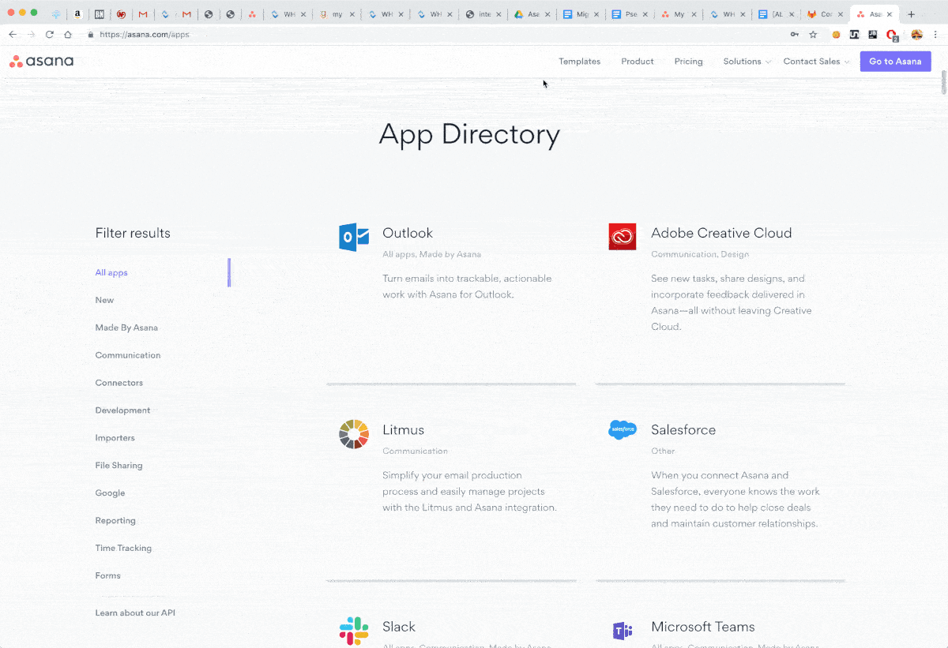The height and width of the screenshot is (648, 948).
Task: Click the Asana logo in header
Action: [41, 62]
